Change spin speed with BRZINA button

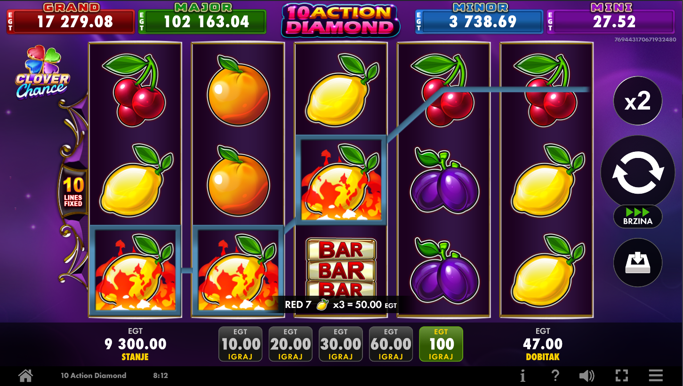638,217
